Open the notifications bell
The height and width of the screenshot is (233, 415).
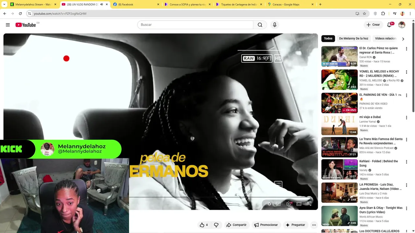390,25
